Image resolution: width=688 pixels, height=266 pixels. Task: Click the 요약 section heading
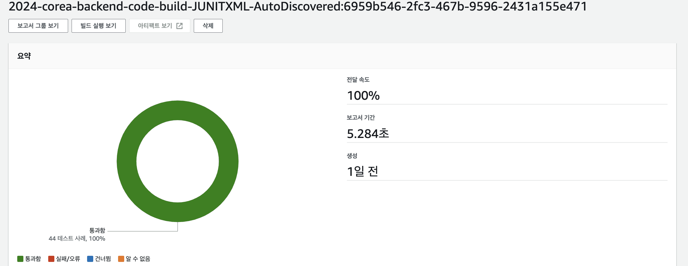(x=24, y=56)
